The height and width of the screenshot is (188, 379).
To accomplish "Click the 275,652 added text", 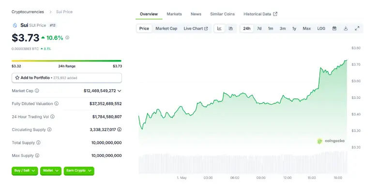I will click(65, 78).
